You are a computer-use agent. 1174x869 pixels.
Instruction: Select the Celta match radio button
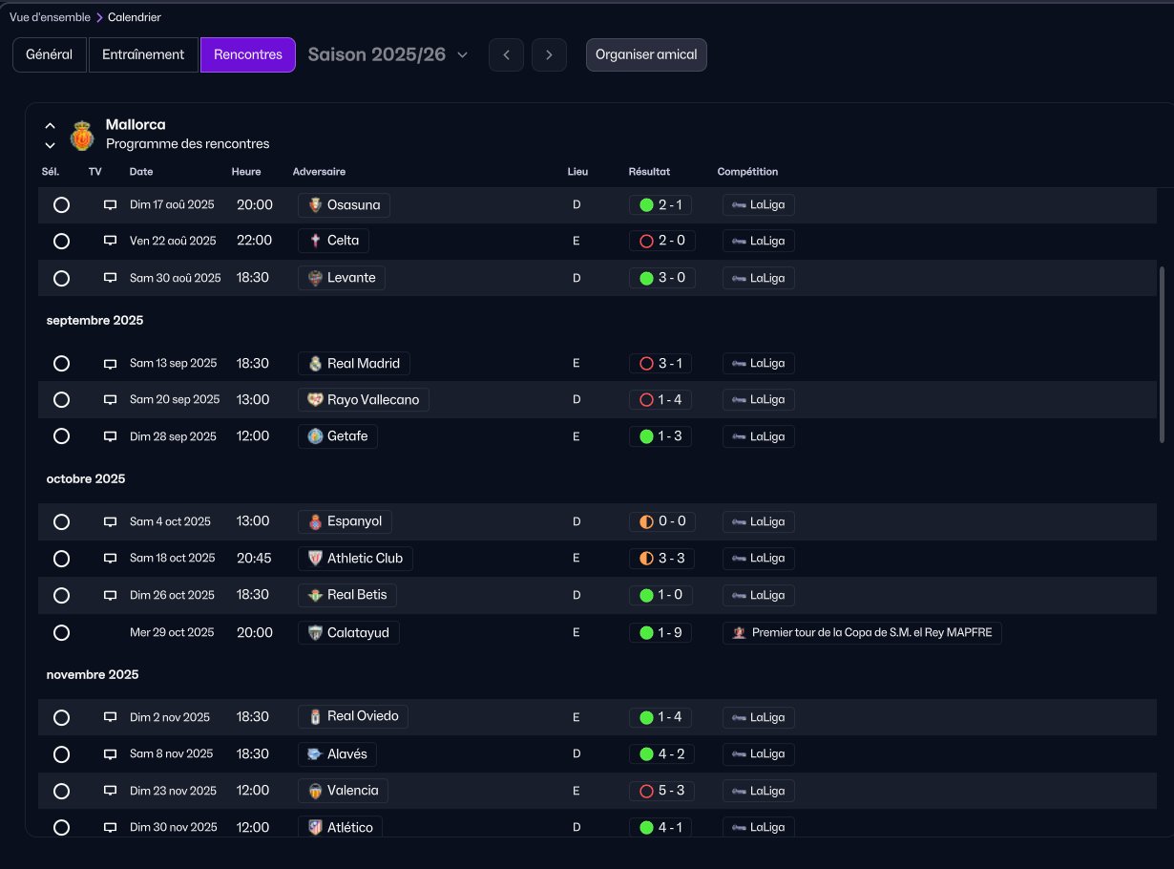point(61,242)
